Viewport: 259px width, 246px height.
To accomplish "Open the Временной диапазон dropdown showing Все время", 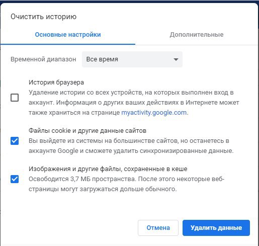I will pos(132,59).
